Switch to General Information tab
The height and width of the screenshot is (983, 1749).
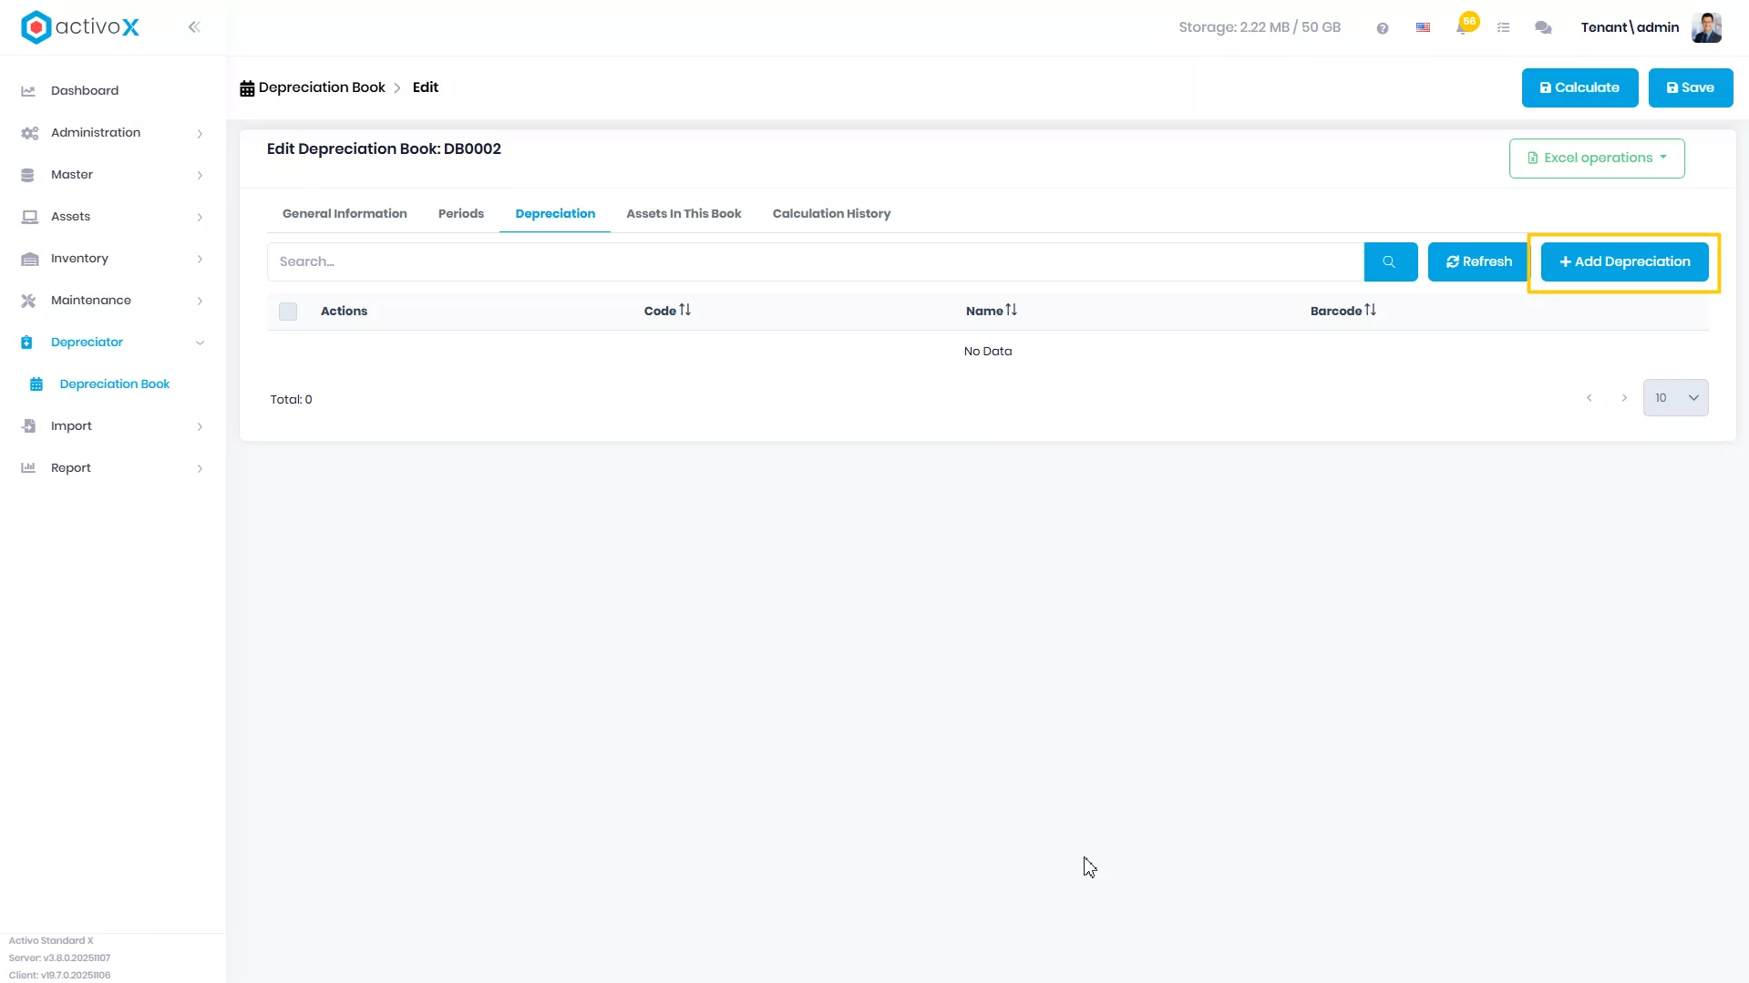345,214
